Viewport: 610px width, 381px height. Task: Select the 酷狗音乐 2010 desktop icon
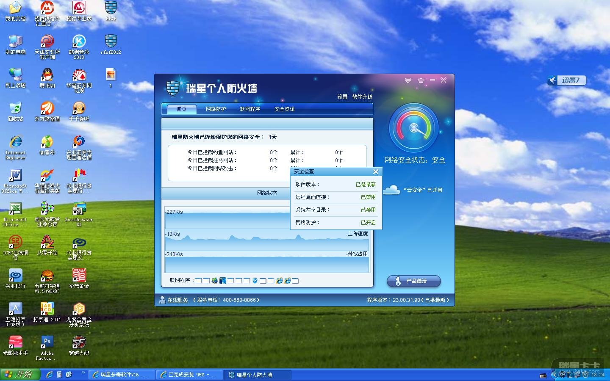(79, 47)
